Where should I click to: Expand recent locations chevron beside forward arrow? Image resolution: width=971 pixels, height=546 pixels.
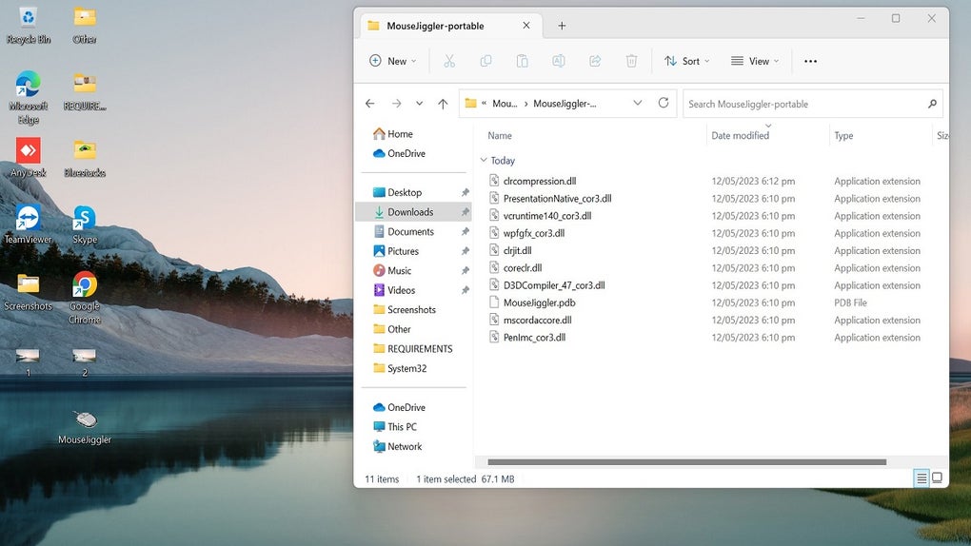click(419, 104)
